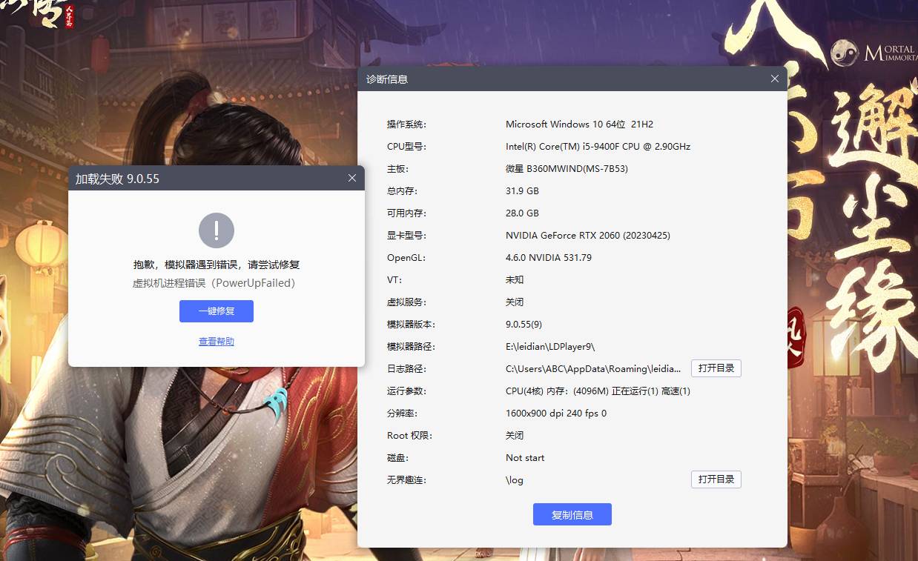Viewport: 918px width, 561px height.
Task: Click the emulator path E:\leidian\LDPlayer9\ text
Action: [x=549, y=347]
